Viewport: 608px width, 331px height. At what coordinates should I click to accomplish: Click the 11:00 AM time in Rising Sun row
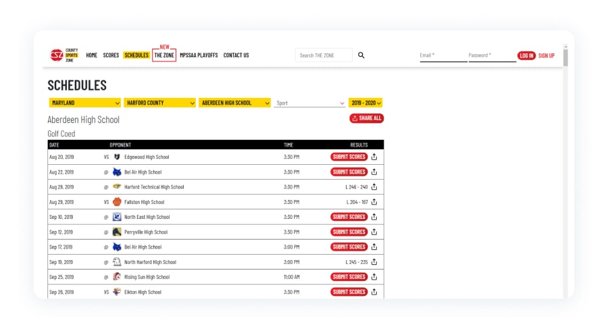pos(292,277)
